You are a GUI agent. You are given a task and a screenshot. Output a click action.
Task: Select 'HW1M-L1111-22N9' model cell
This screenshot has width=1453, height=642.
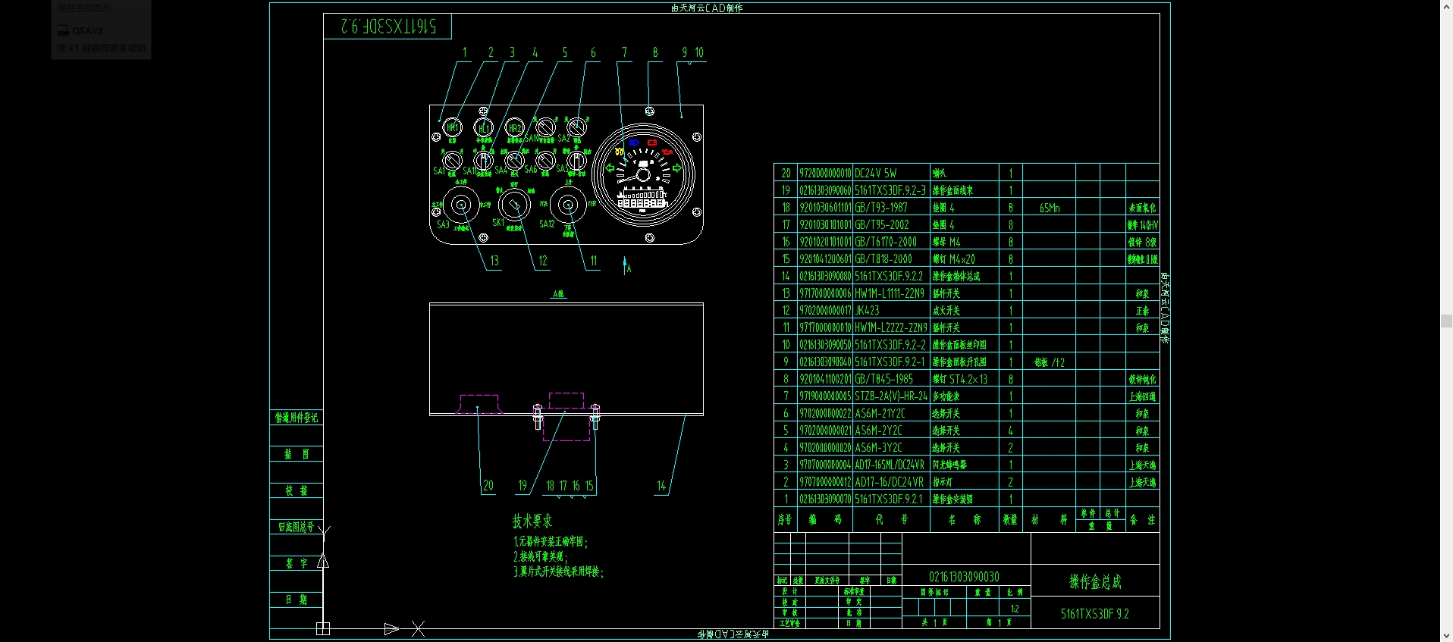click(x=890, y=293)
